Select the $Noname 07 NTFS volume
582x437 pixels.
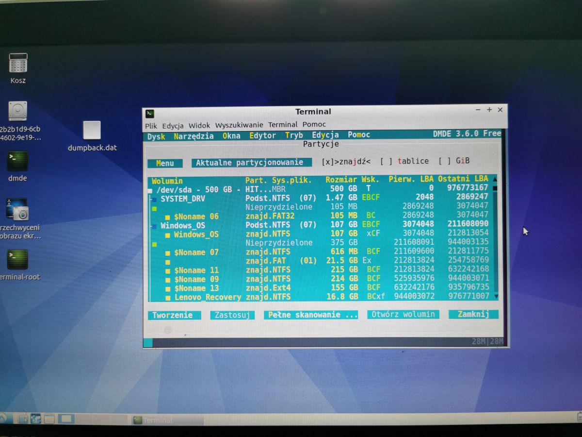320,252
